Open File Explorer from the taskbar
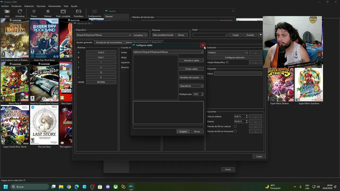This screenshot has height=191, width=340. click(61, 187)
